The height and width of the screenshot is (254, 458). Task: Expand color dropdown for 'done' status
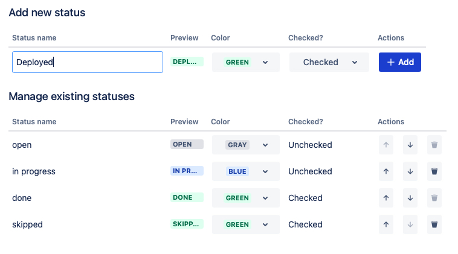coord(245,198)
